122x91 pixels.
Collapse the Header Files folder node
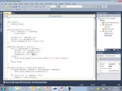coord(100,25)
